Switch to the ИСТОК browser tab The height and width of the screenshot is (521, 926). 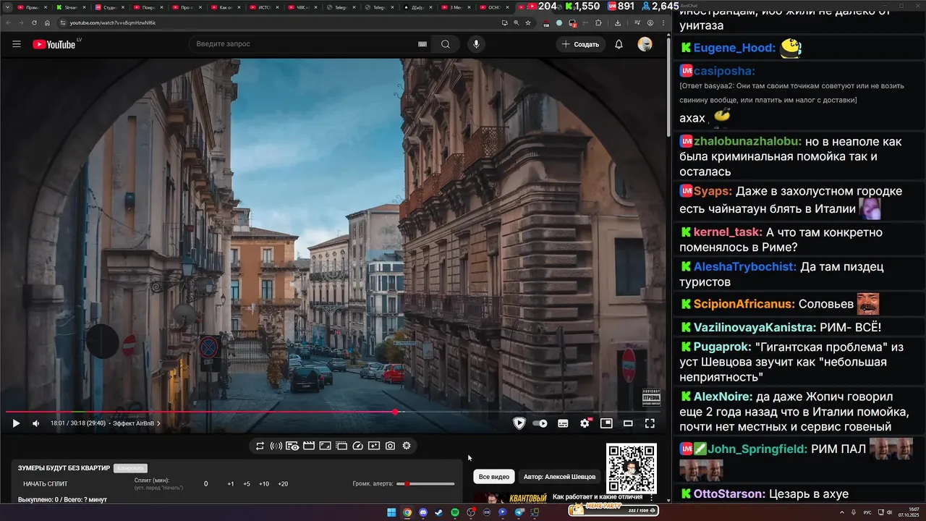[263, 7]
